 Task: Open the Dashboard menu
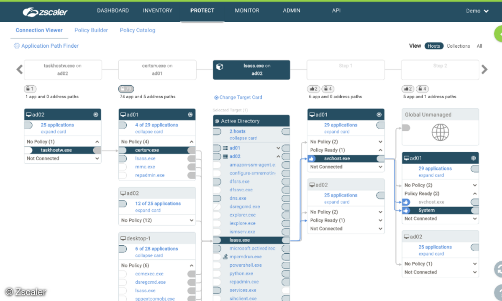tap(113, 10)
